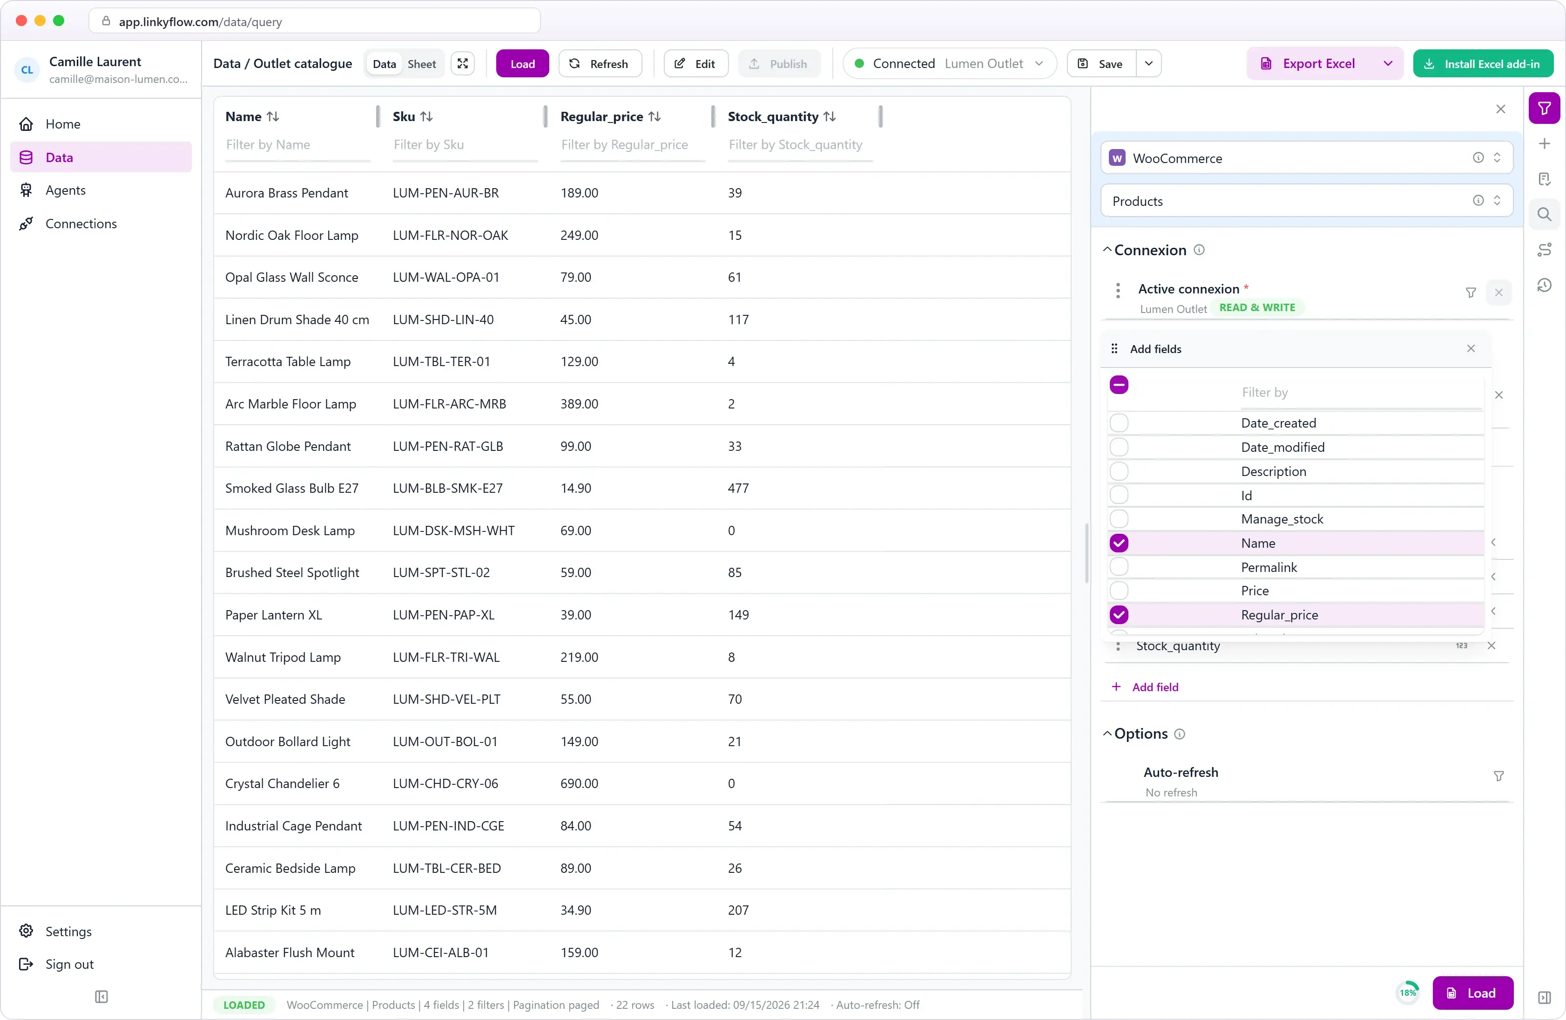Viewport: 1566px width, 1020px height.
Task: Close the query side panel
Action: click(x=1500, y=109)
